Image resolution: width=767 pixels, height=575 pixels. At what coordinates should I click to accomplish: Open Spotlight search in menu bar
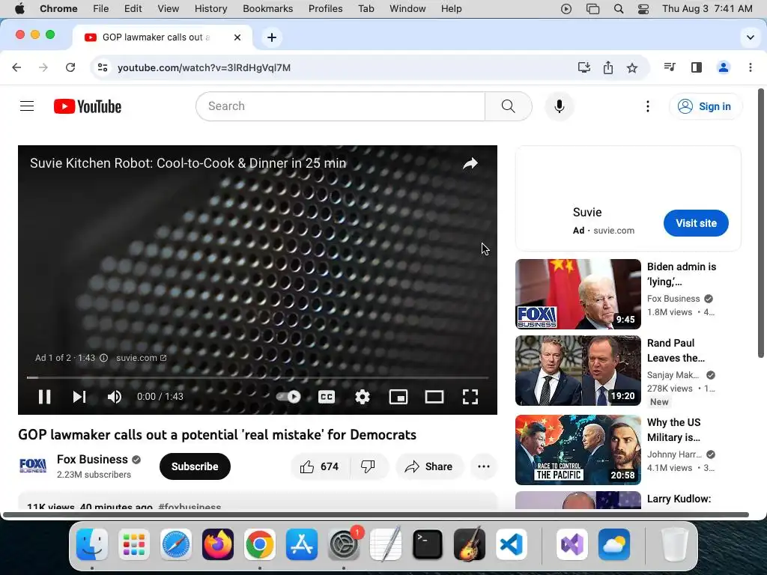(x=618, y=9)
